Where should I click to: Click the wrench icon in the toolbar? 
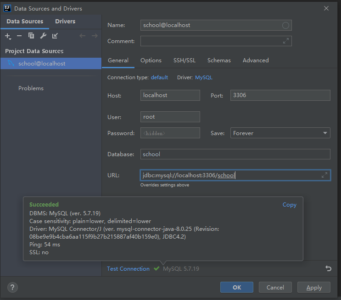pyautogui.click(x=43, y=36)
